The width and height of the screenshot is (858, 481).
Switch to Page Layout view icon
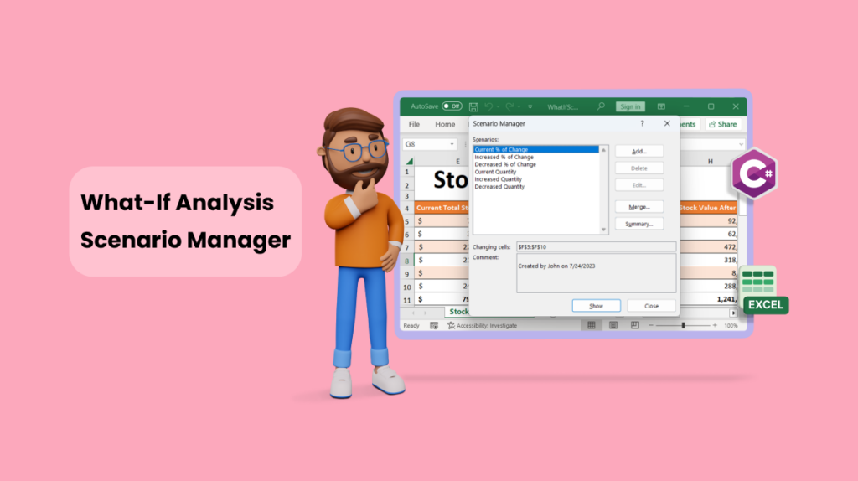coord(612,326)
